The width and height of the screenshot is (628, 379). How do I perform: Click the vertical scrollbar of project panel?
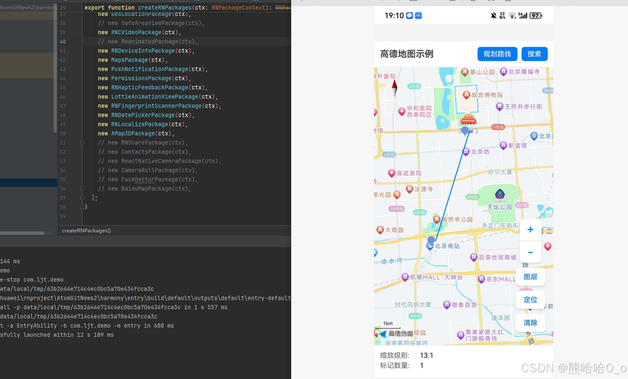(x=55, y=68)
